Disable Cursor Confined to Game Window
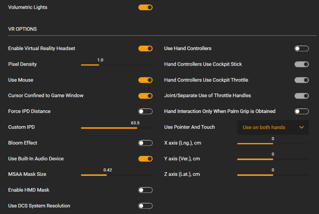Screen dimensions: 319x214 pyautogui.click(x=145, y=96)
